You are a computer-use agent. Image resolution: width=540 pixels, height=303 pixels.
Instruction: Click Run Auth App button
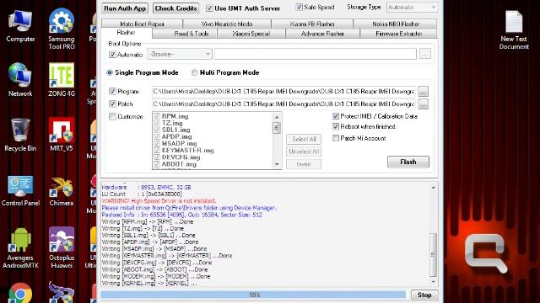[x=125, y=8]
